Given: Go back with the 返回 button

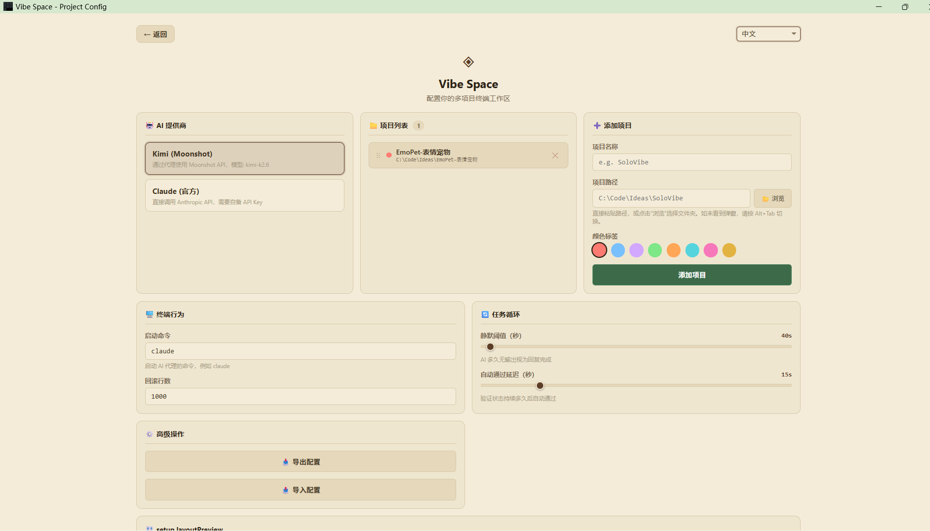Looking at the screenshot, I should tap(155, 34).
